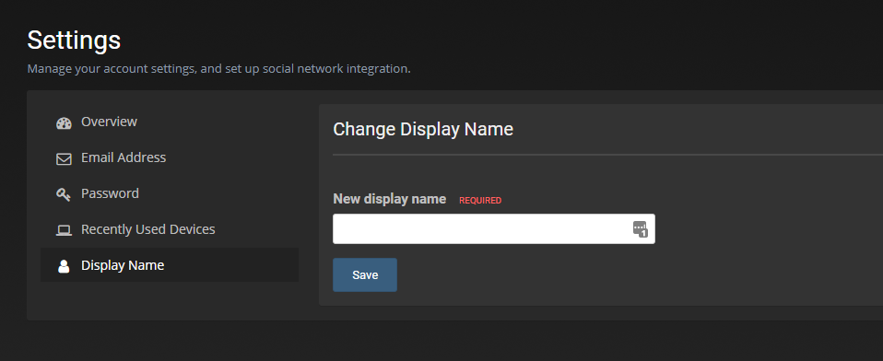
Task: Go to Email Address settings
Action: (169, 157)
